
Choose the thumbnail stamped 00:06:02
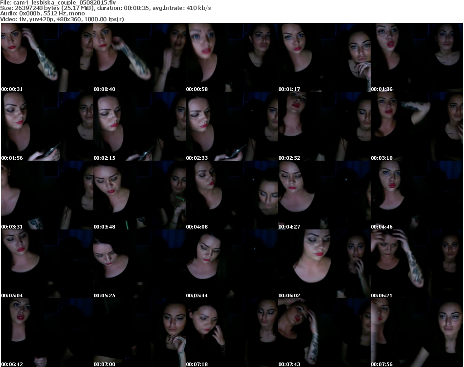(x=324, y=264)
